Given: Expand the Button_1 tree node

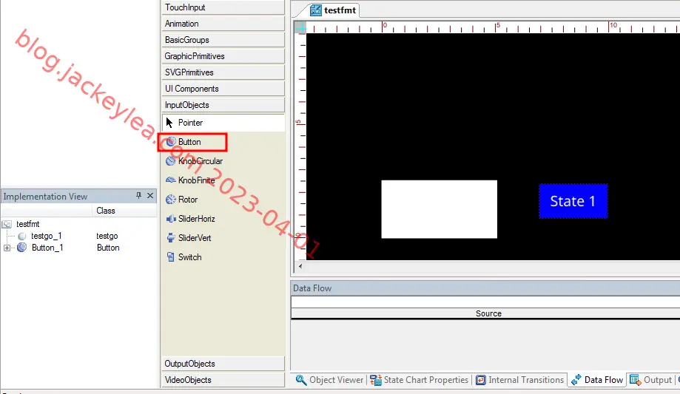Looking at the screenshot, I should click(x=7, y=248).
